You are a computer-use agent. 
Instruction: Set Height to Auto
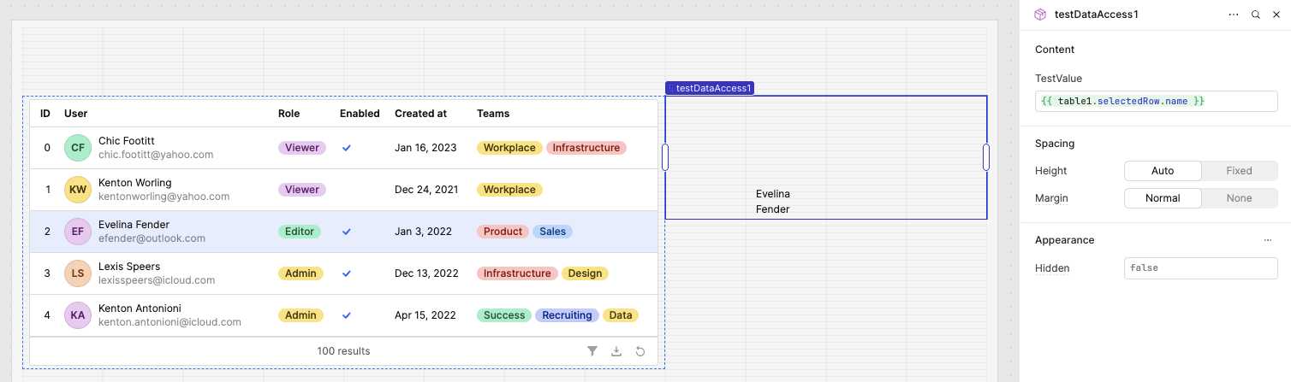click(x=1163, y=171)
